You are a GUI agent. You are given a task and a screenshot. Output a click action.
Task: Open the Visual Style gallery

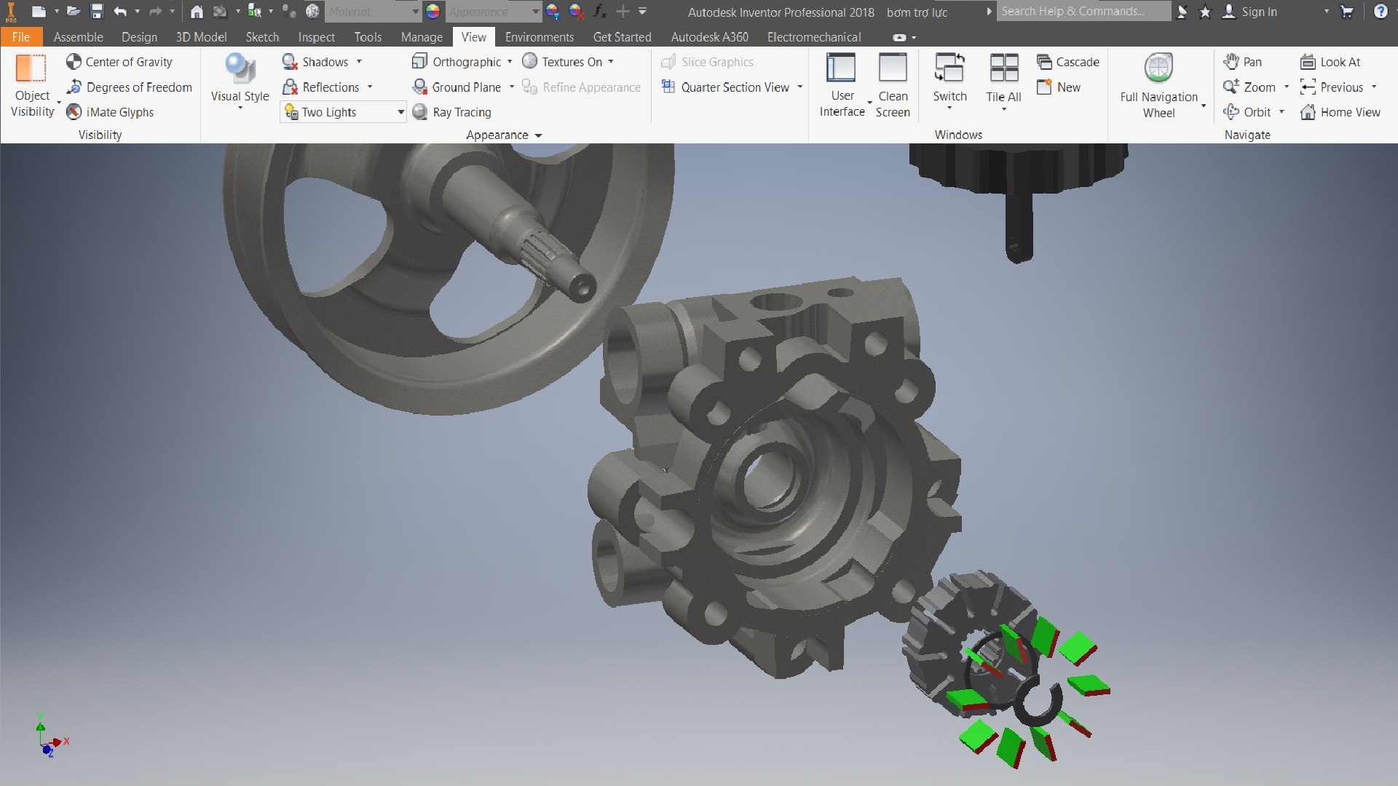(240, 82)
